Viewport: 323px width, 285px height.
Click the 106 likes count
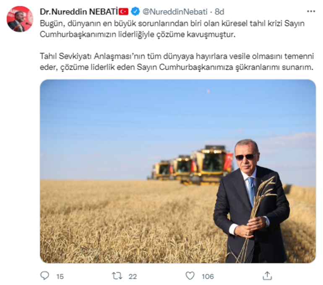(x=208, y=276)
